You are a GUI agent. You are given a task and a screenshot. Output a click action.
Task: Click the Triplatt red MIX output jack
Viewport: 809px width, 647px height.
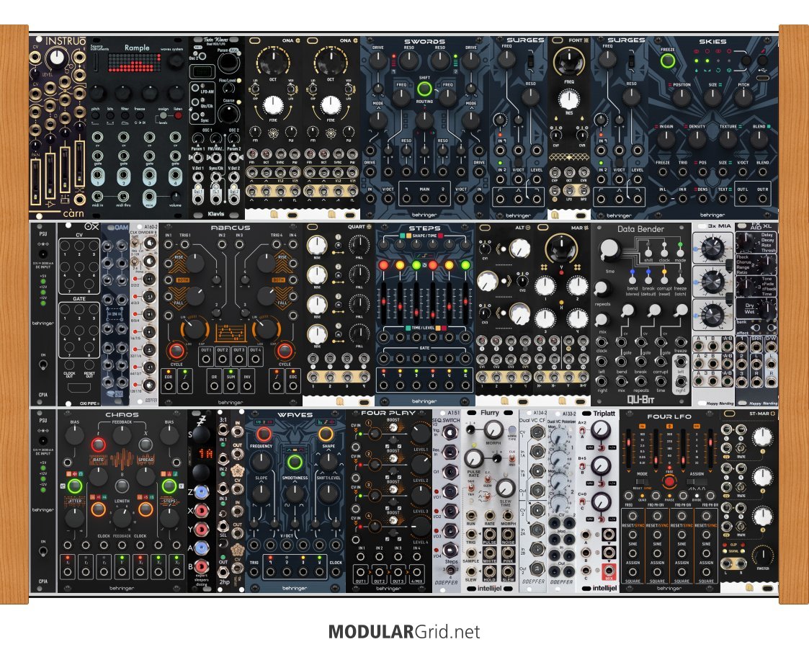(609, 571)
